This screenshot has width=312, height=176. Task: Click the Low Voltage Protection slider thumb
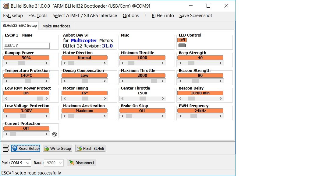(23, 116)
